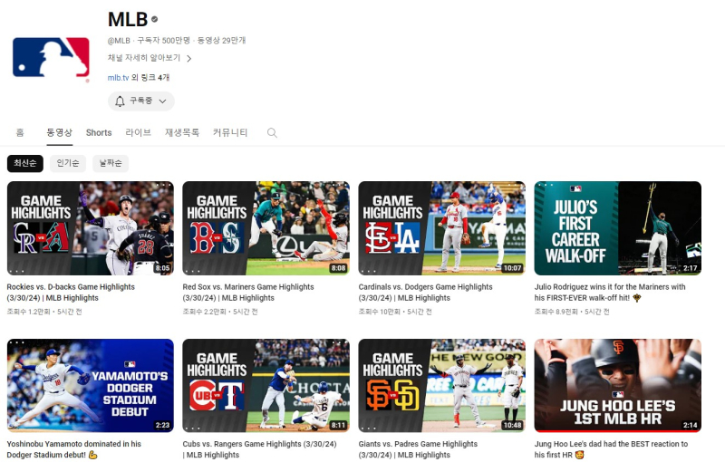Switch to the Shorts tab
Screen dimensions: 725x462
point(99,132)
